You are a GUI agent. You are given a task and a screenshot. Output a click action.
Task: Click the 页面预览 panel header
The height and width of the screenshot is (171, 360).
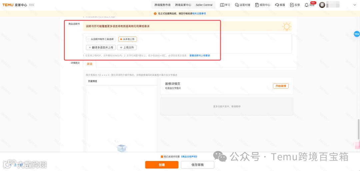(121, 81)
